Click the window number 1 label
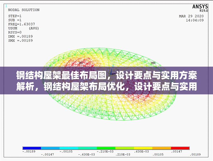The width and height of the screenshot is (213, 161). click(x=6, y=6)
